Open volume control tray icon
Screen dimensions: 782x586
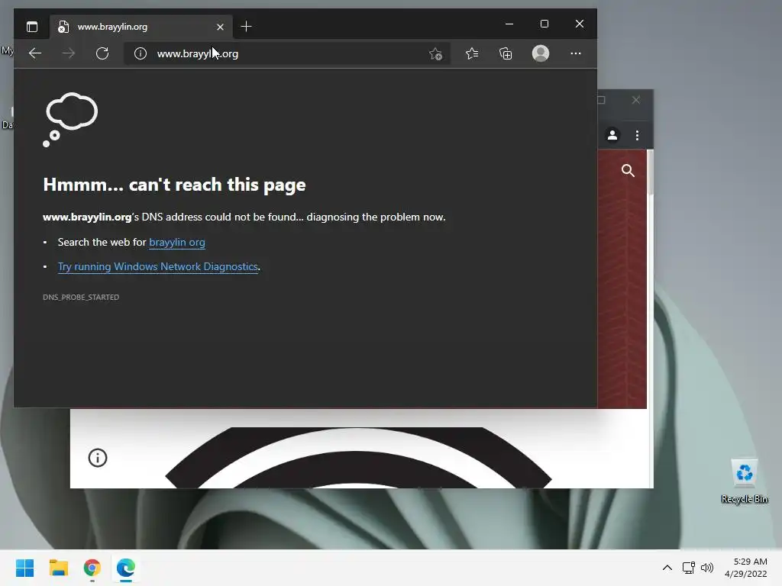pyautogui.click(x=707, y=568)
